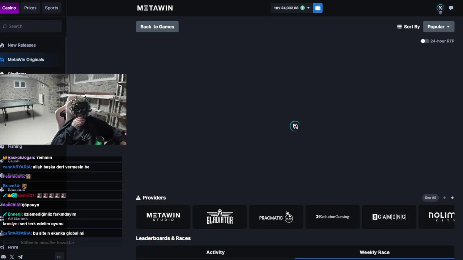Screen dimensions: 463x260
Task: Click the Tether currency coin icon
Action: 302,8
